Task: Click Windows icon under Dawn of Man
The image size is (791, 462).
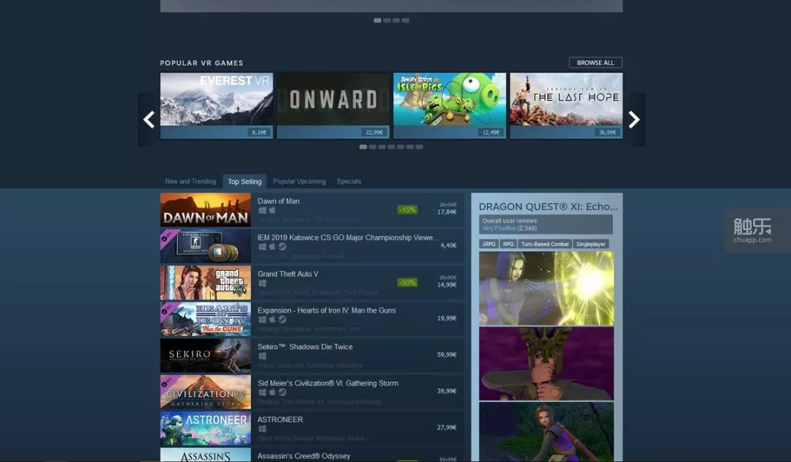Action: click(262, 210)
